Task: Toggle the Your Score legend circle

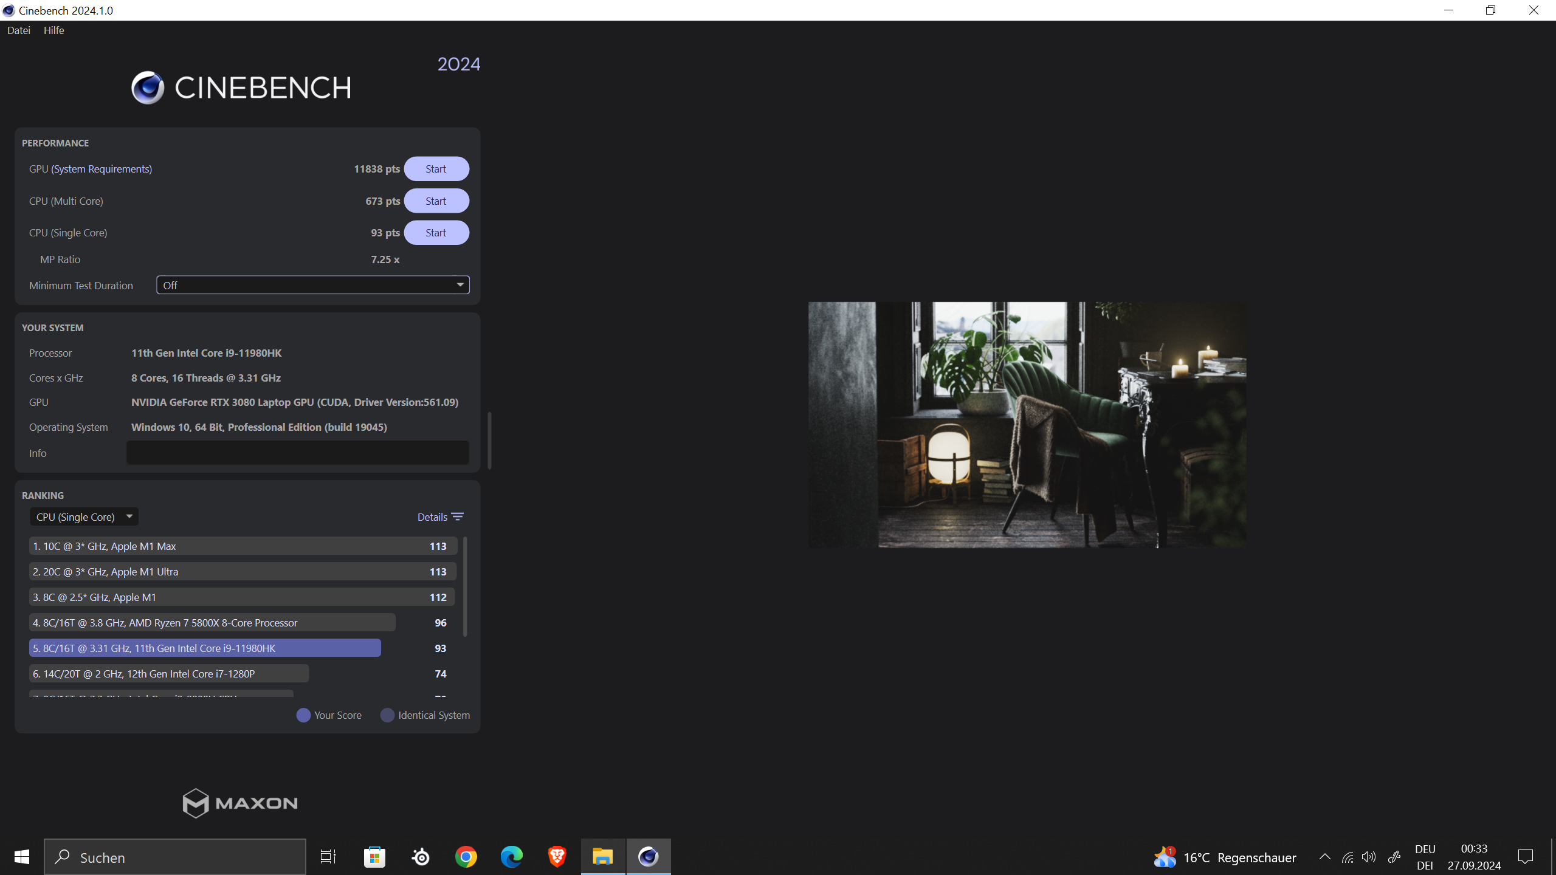Action: click(303, 715)
